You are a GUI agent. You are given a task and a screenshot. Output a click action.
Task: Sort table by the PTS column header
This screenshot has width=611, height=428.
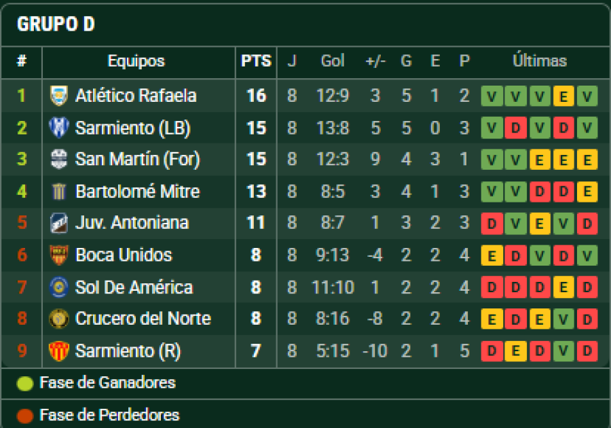coord(256,61)
